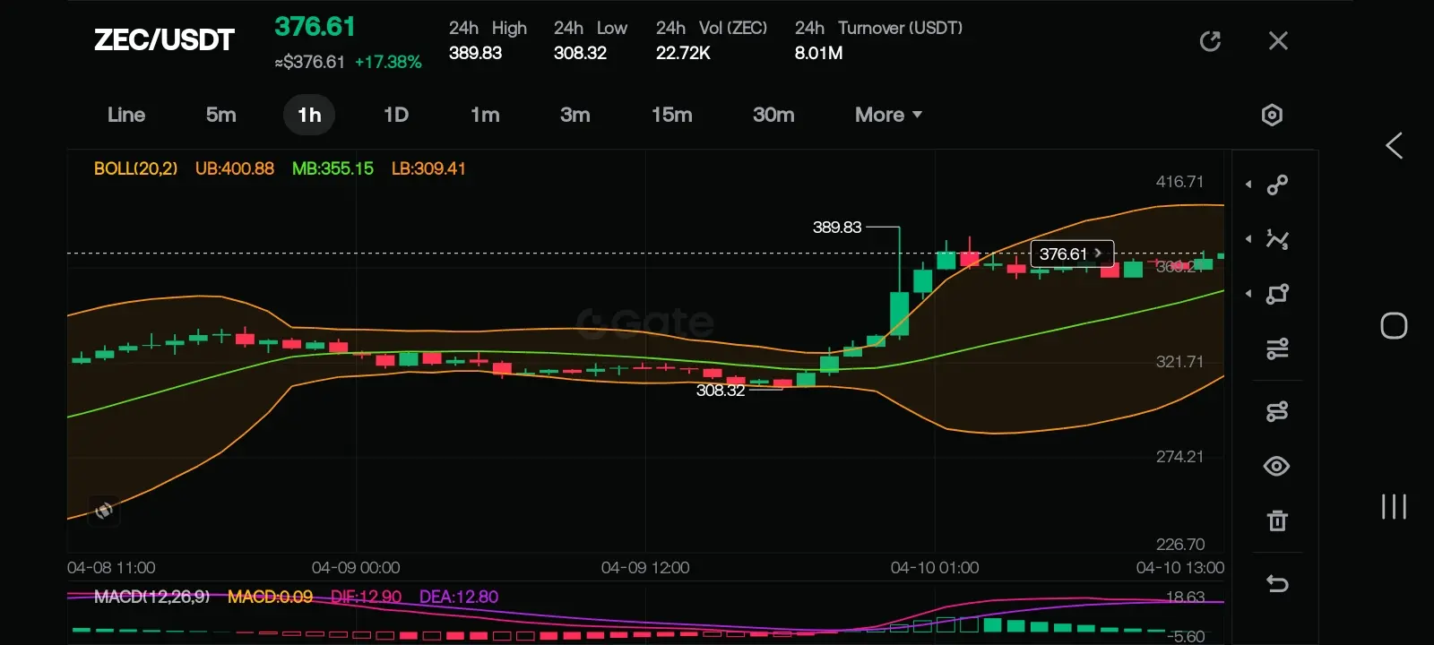
Task: Open the More timeframes dropdown
Action: 888,115
